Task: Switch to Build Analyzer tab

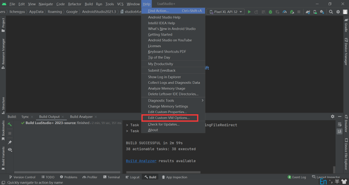Action: [81, 117]
